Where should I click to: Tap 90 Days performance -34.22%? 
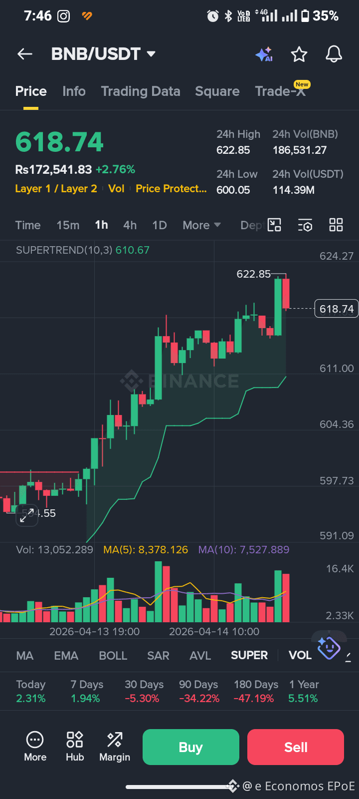click(199, 692)
